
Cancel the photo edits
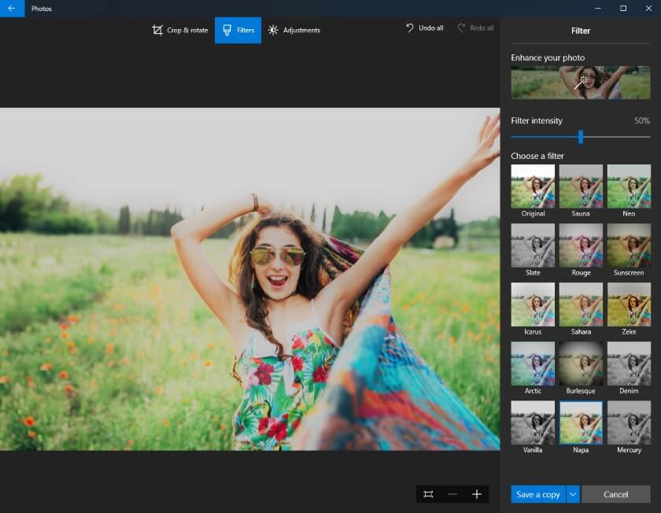(x=616, y=494)
